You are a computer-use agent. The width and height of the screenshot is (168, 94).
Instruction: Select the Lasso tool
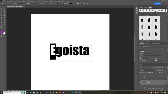4,11
